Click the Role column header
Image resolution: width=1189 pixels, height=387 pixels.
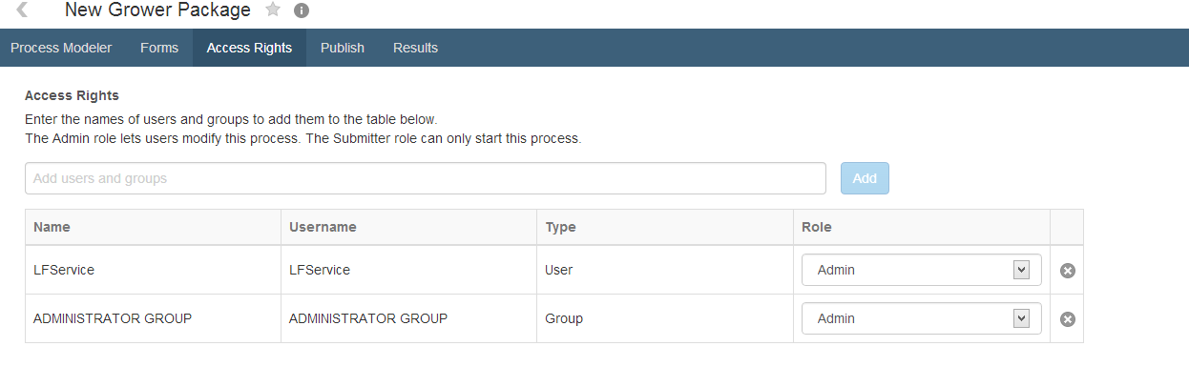(817, 227)
